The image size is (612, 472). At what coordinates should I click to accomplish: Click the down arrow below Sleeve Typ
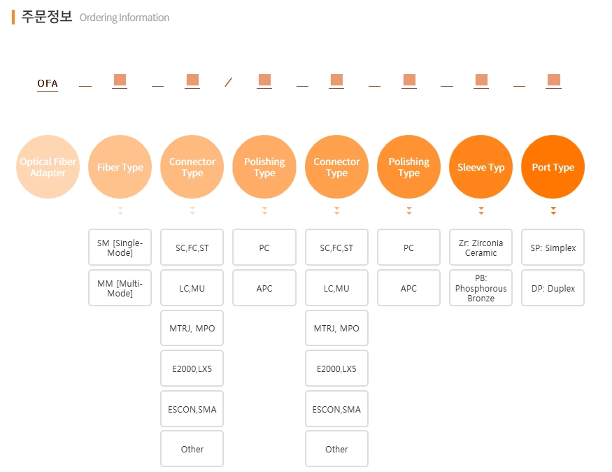(481, 210)
